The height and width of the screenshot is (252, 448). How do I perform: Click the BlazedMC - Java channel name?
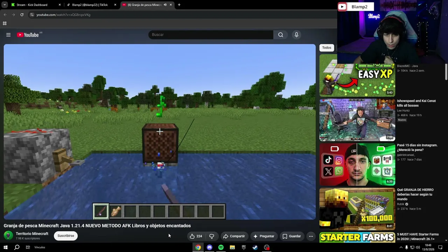tap(407, 66)
